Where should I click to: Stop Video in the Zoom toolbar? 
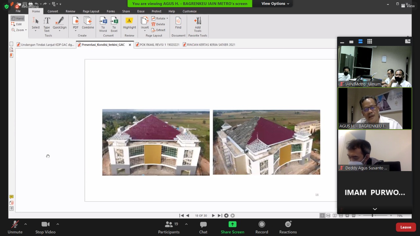tap(45, 227)
